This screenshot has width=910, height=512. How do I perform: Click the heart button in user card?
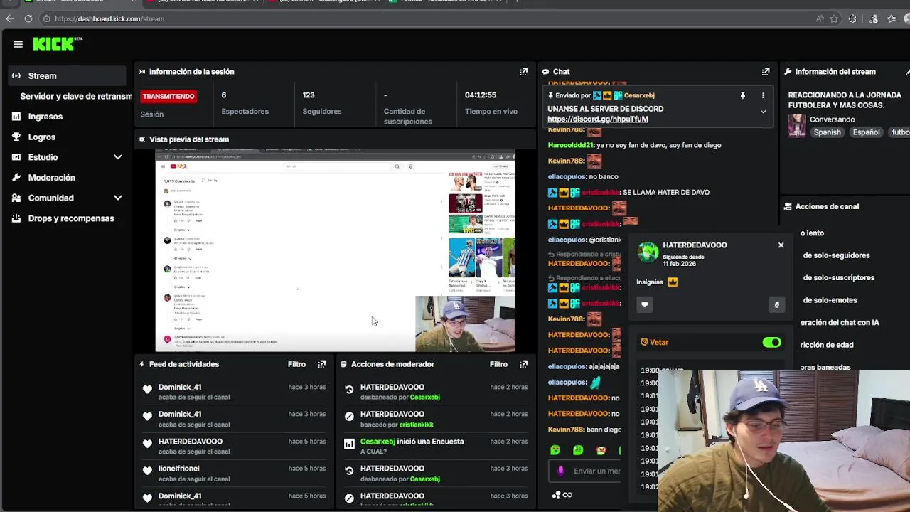pos(645,304)
